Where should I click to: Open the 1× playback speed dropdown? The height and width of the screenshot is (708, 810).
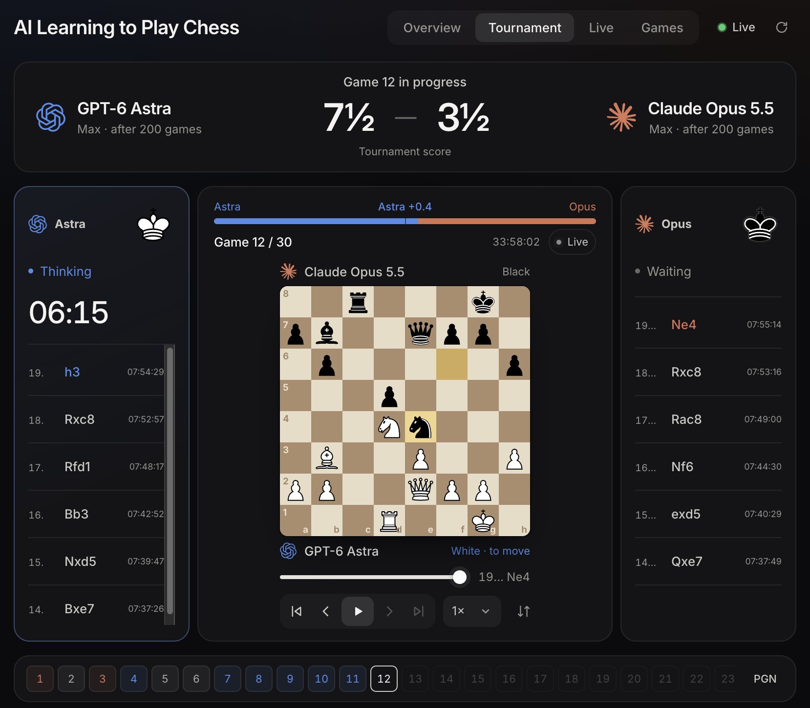point(472,611)
